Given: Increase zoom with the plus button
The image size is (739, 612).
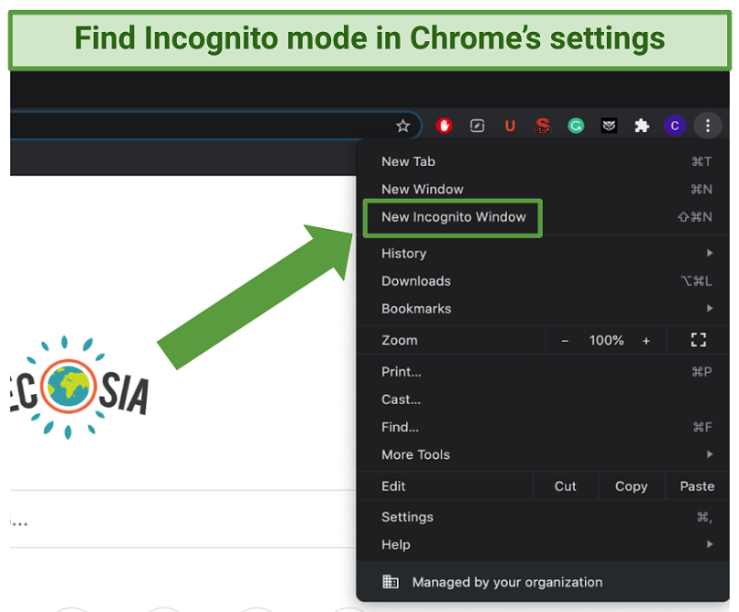Looking at the screenshot, I should coord(646,341).
